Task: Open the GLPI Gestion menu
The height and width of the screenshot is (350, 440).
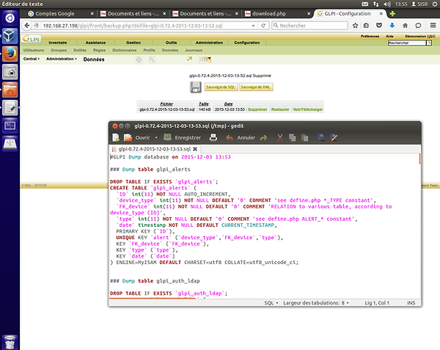Action: point(133,43)
